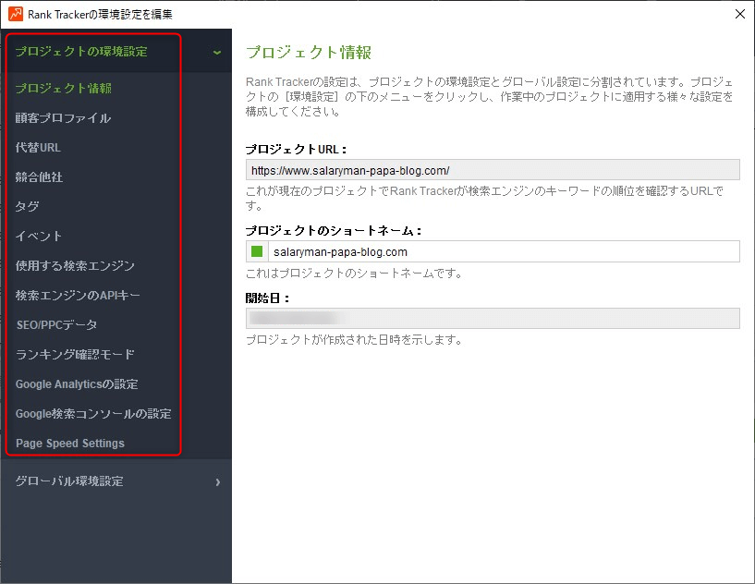The width and height of the screenshot is (755, 584).
Task: Open ランキング確認モード settings
Action: [75, 354]
